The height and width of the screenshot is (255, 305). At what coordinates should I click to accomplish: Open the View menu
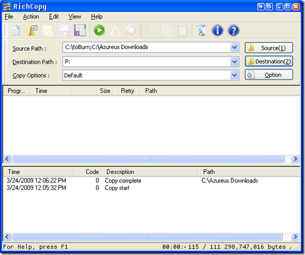click(75, 16)
